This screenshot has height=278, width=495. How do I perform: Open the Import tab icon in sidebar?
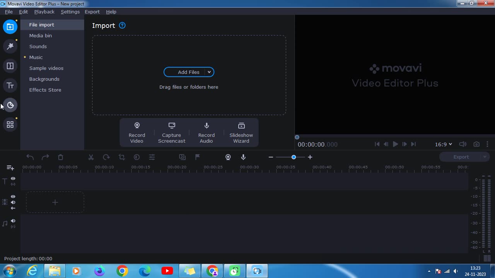pos(10,27)
